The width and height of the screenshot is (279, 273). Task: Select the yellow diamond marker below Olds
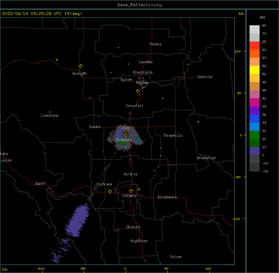[x=126, y=135]
